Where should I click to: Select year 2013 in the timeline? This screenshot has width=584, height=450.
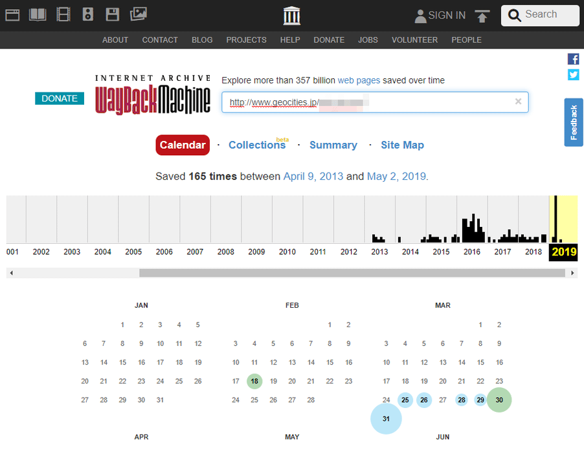coord(379,252)
